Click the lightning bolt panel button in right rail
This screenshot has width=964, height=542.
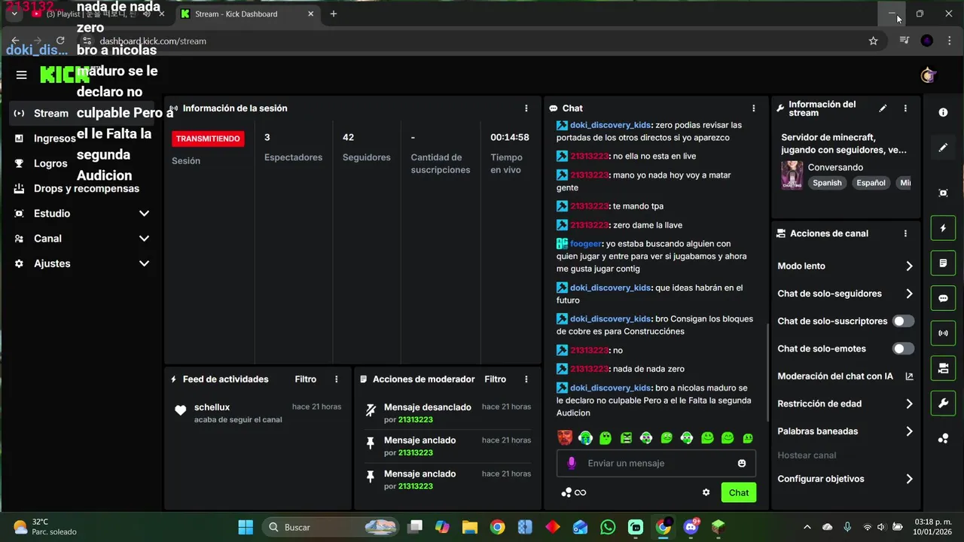[943, 228]
